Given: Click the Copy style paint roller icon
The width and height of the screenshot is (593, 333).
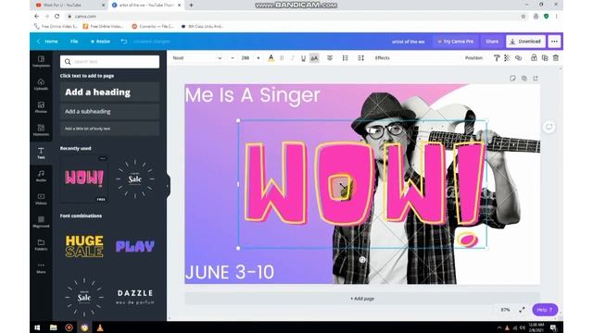Looking at the screenshot, I should pos(497,57).
